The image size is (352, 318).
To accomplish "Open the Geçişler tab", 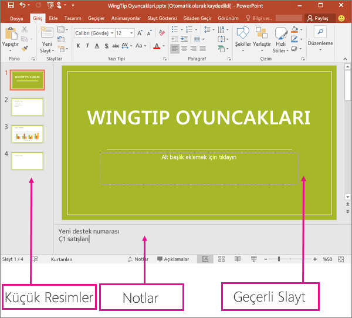I will pyautogui.click(x=96, y=18).
